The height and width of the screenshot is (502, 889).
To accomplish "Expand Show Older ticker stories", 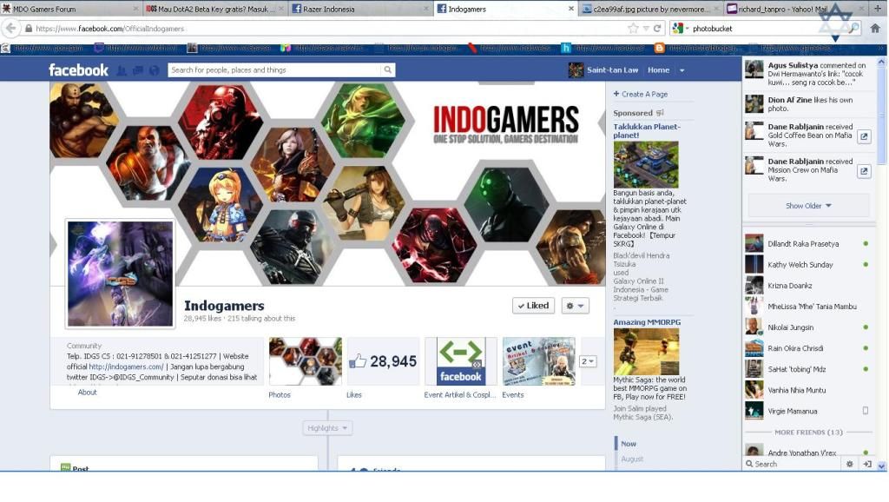I will pos(808,205).
